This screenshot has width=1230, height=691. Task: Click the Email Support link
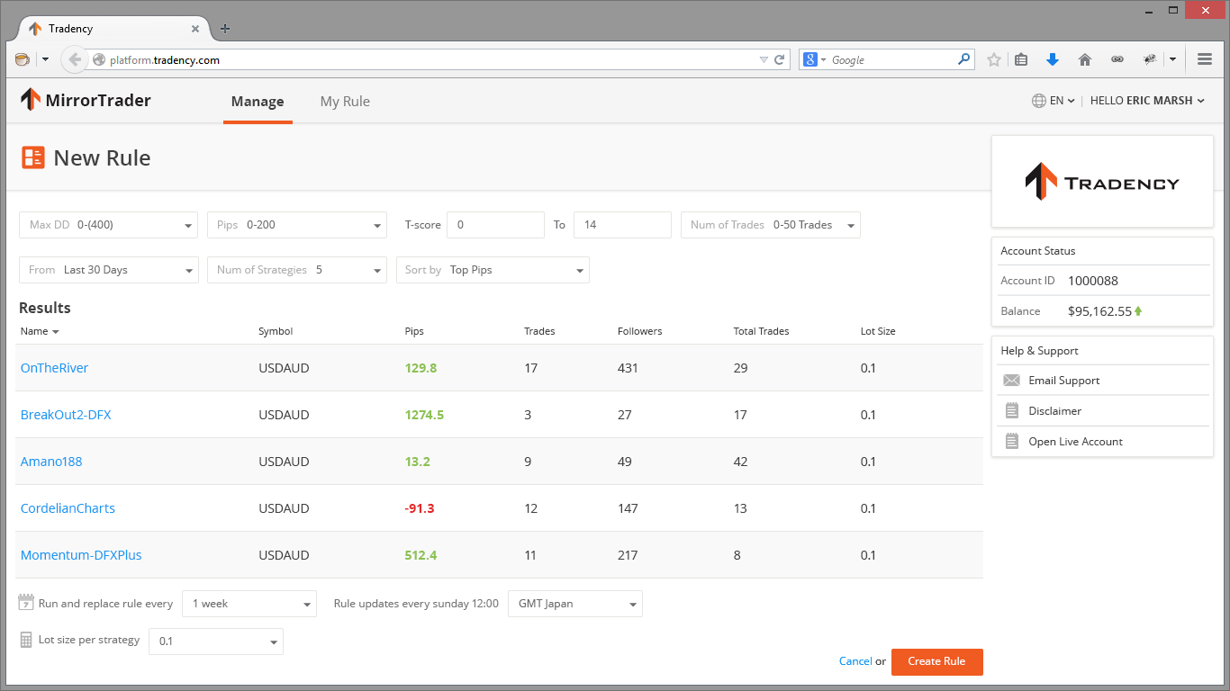(x=1064, y=381)
